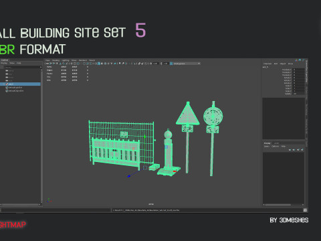Click the Isolate Select icon in the panel toolbar
Image resolution: width=321 pixels, height=241 pixels.
click(135, 64)
